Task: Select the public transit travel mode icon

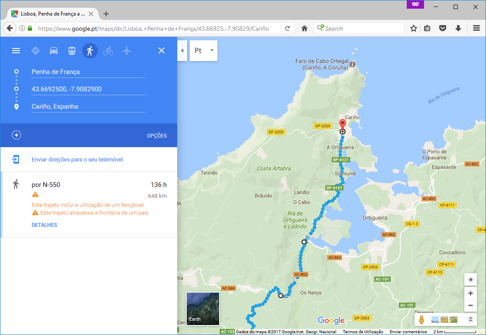Action: click(x=72, y=51)
